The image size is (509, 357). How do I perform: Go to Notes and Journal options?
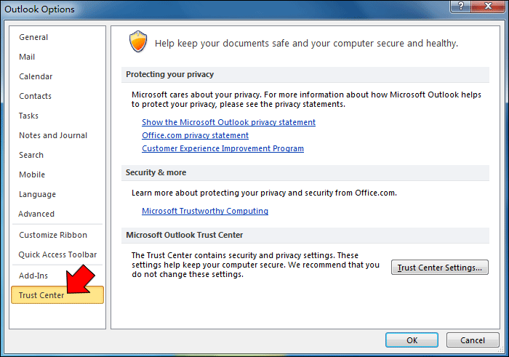(53, 135)
